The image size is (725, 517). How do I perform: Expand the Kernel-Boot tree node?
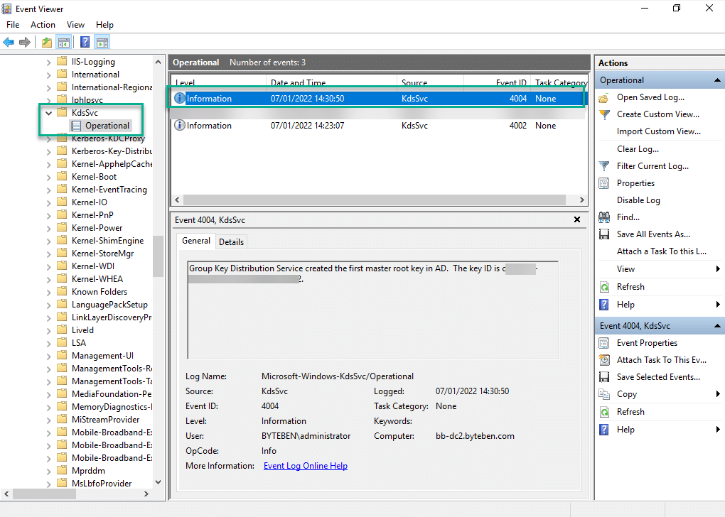click(x=48, y=177)
